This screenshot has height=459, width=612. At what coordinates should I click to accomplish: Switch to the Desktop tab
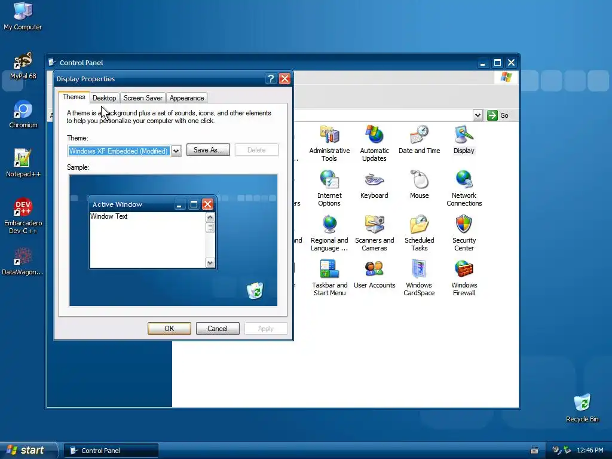coord(104,98)
